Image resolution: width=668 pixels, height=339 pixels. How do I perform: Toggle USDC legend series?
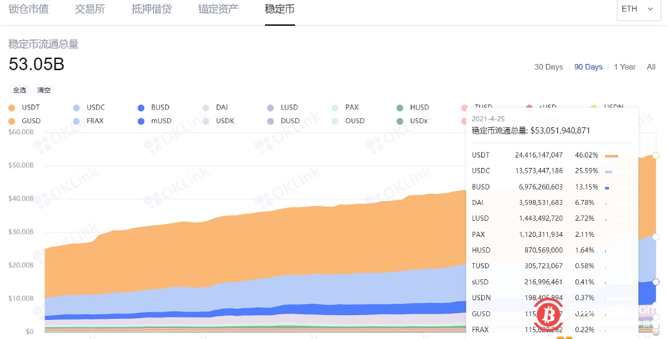click(89, 108)
